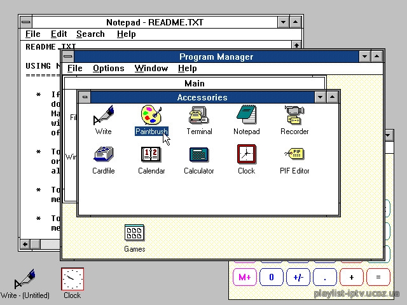Click the calculator M+ button
Viewport: 407px width, 305px height.
pos(245,277)
